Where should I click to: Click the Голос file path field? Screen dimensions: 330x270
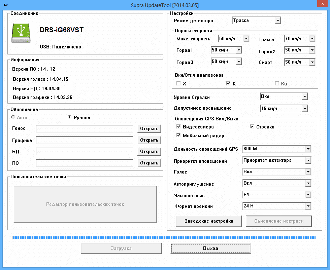click(x=85, y=128)
